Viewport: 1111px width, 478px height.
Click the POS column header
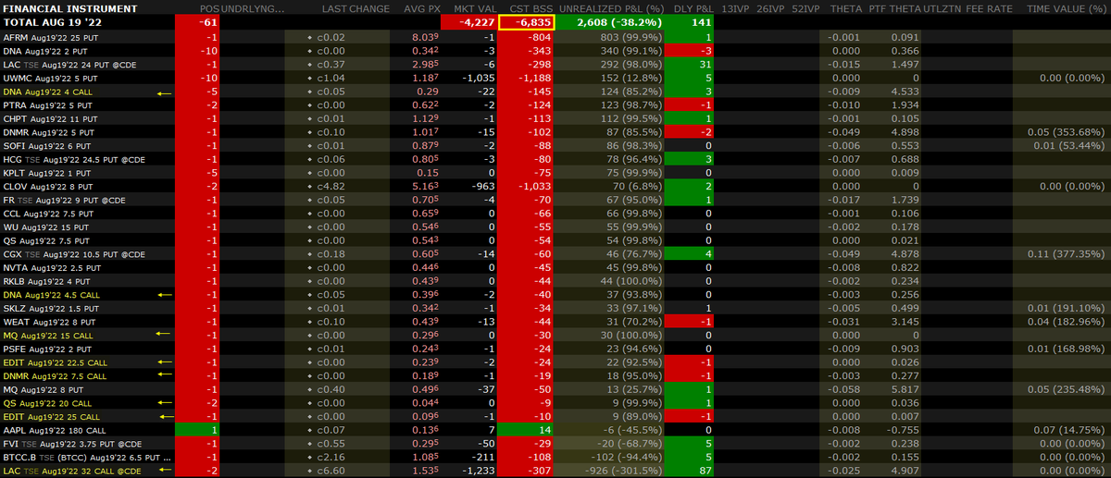click(209, 8)
